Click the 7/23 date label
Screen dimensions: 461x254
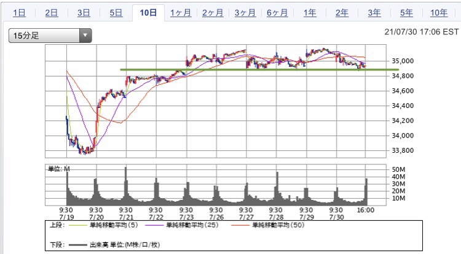tap(186, 217)
